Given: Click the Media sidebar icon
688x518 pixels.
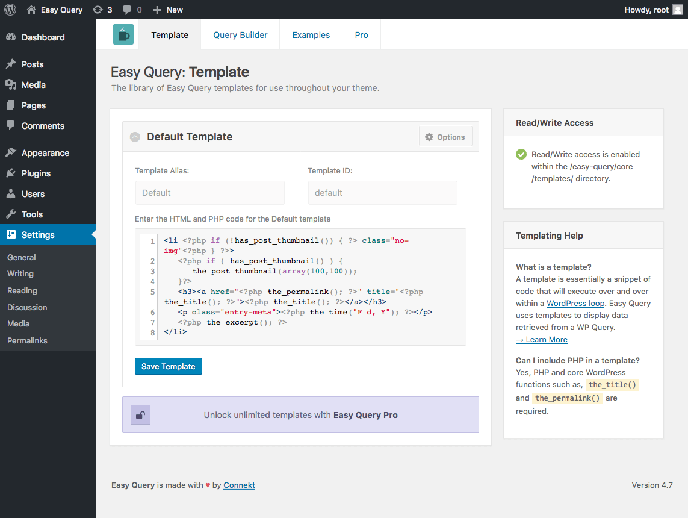Looking at the screenshot, I should [11, 85].
